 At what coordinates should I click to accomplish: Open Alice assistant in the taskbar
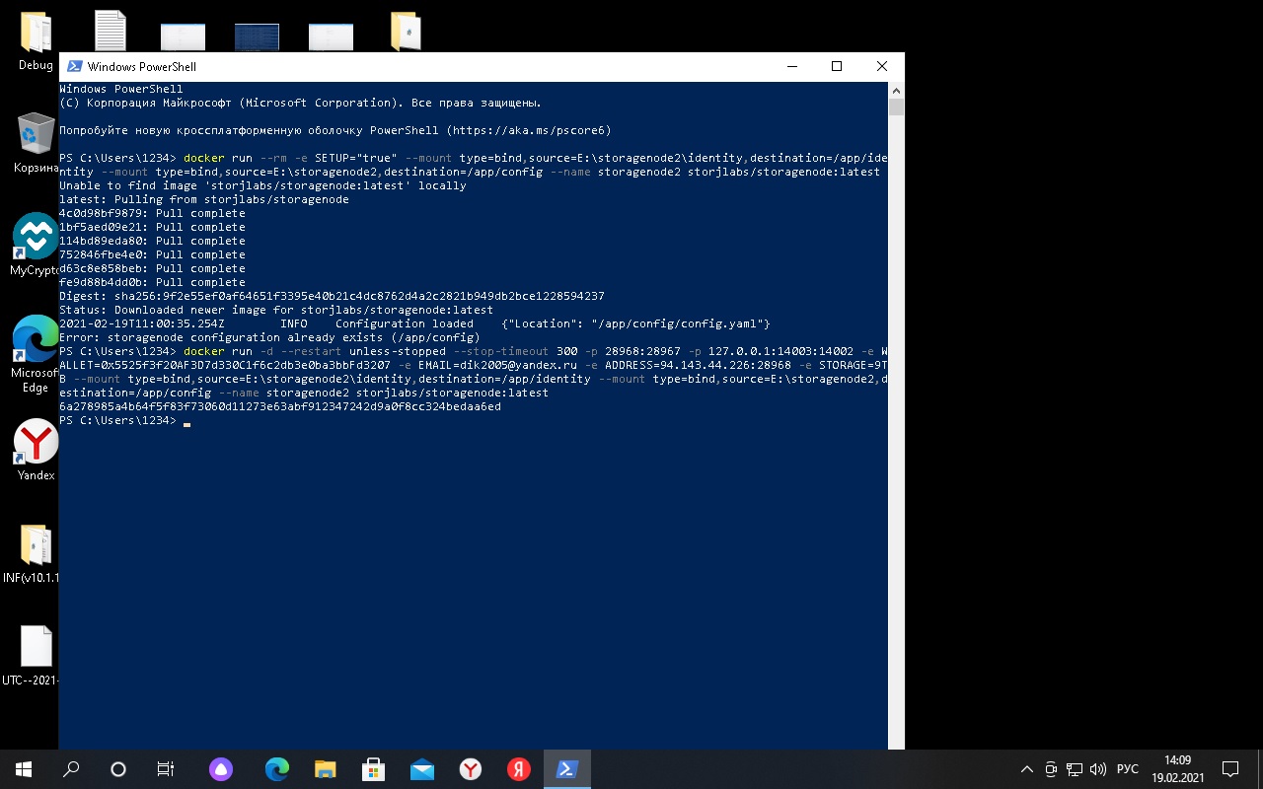(x=220, y=769)
